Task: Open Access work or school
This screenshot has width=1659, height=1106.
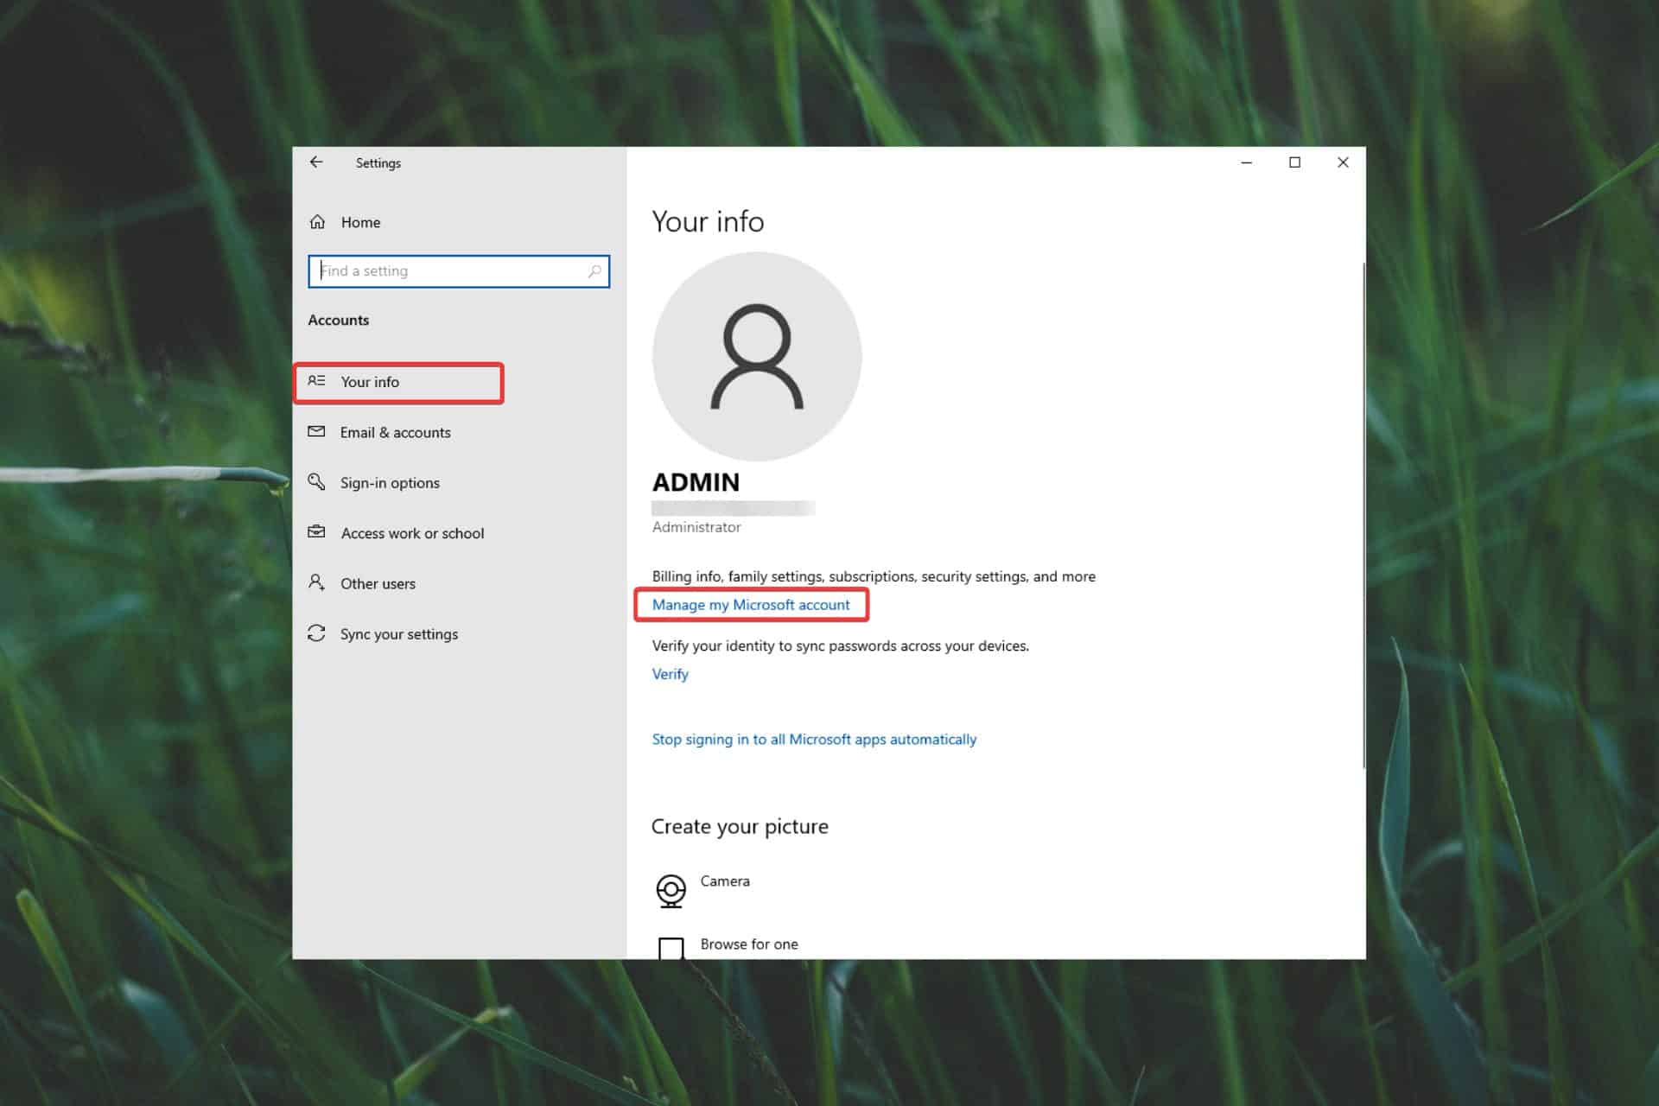Action: coord(412,533)
